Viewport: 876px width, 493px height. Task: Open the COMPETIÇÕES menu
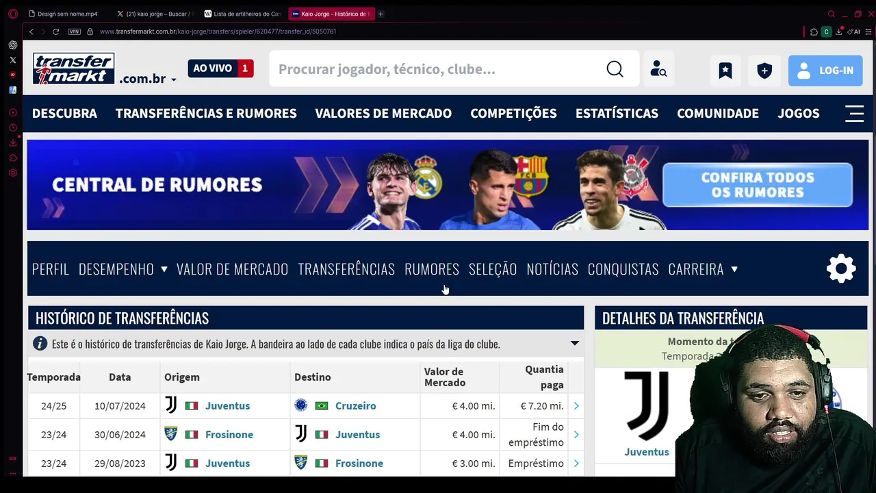pos(513,114)
